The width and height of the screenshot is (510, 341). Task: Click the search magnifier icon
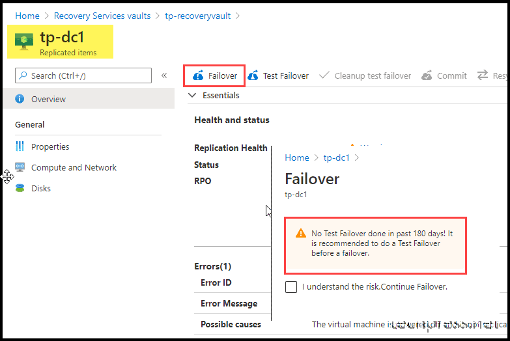click(23, 75)
